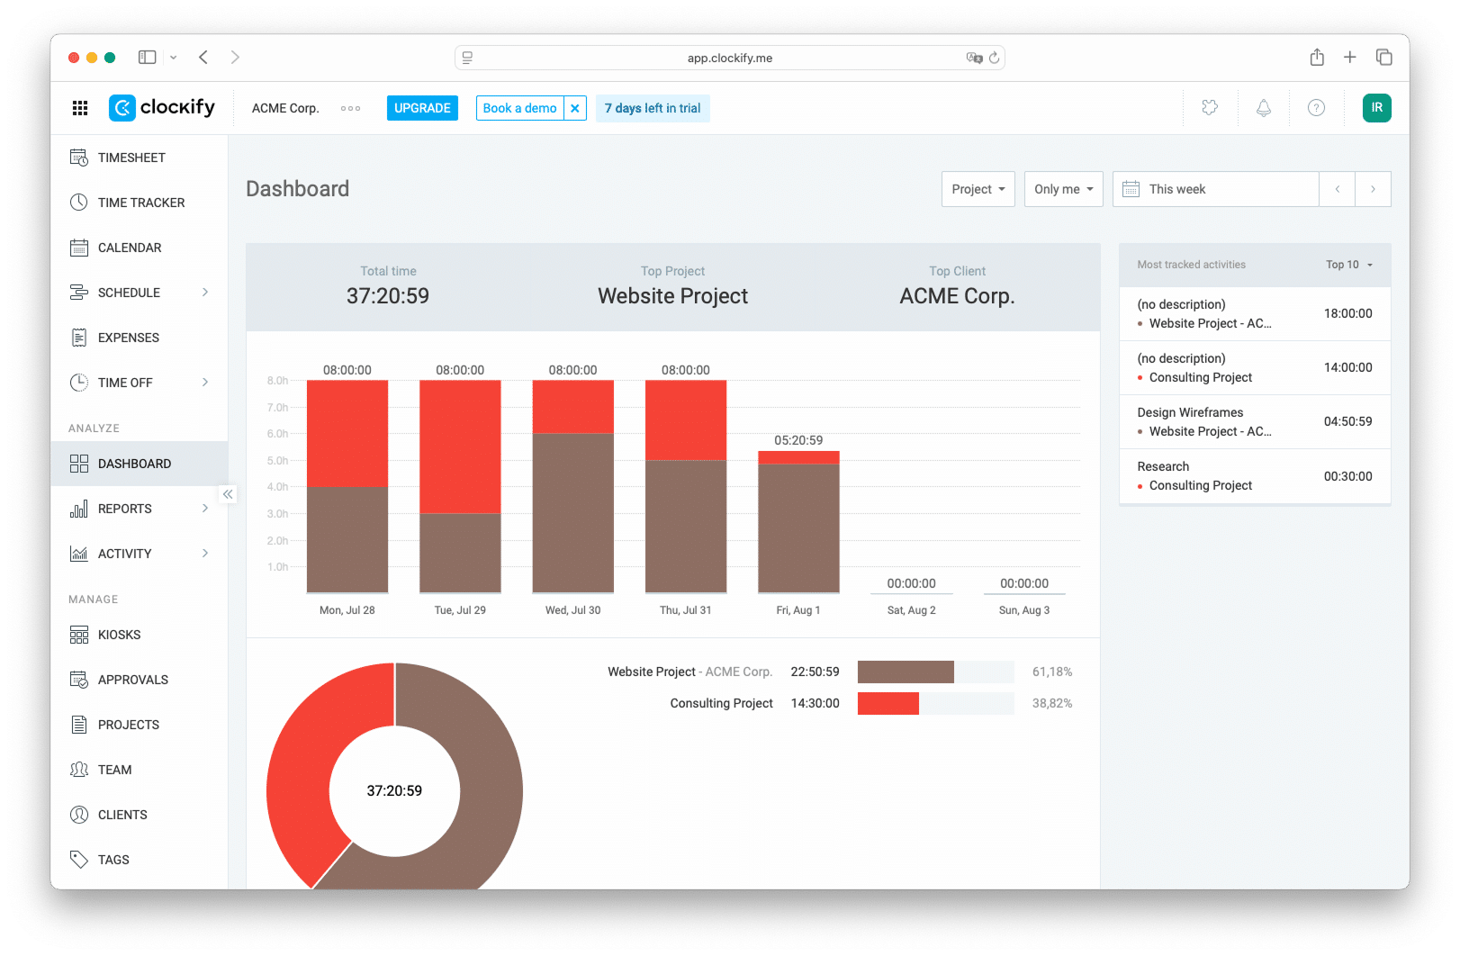The width and height of the screenshot is (1460, 956).
Task: Close the Book a demo banner
Action: (575, 108)
